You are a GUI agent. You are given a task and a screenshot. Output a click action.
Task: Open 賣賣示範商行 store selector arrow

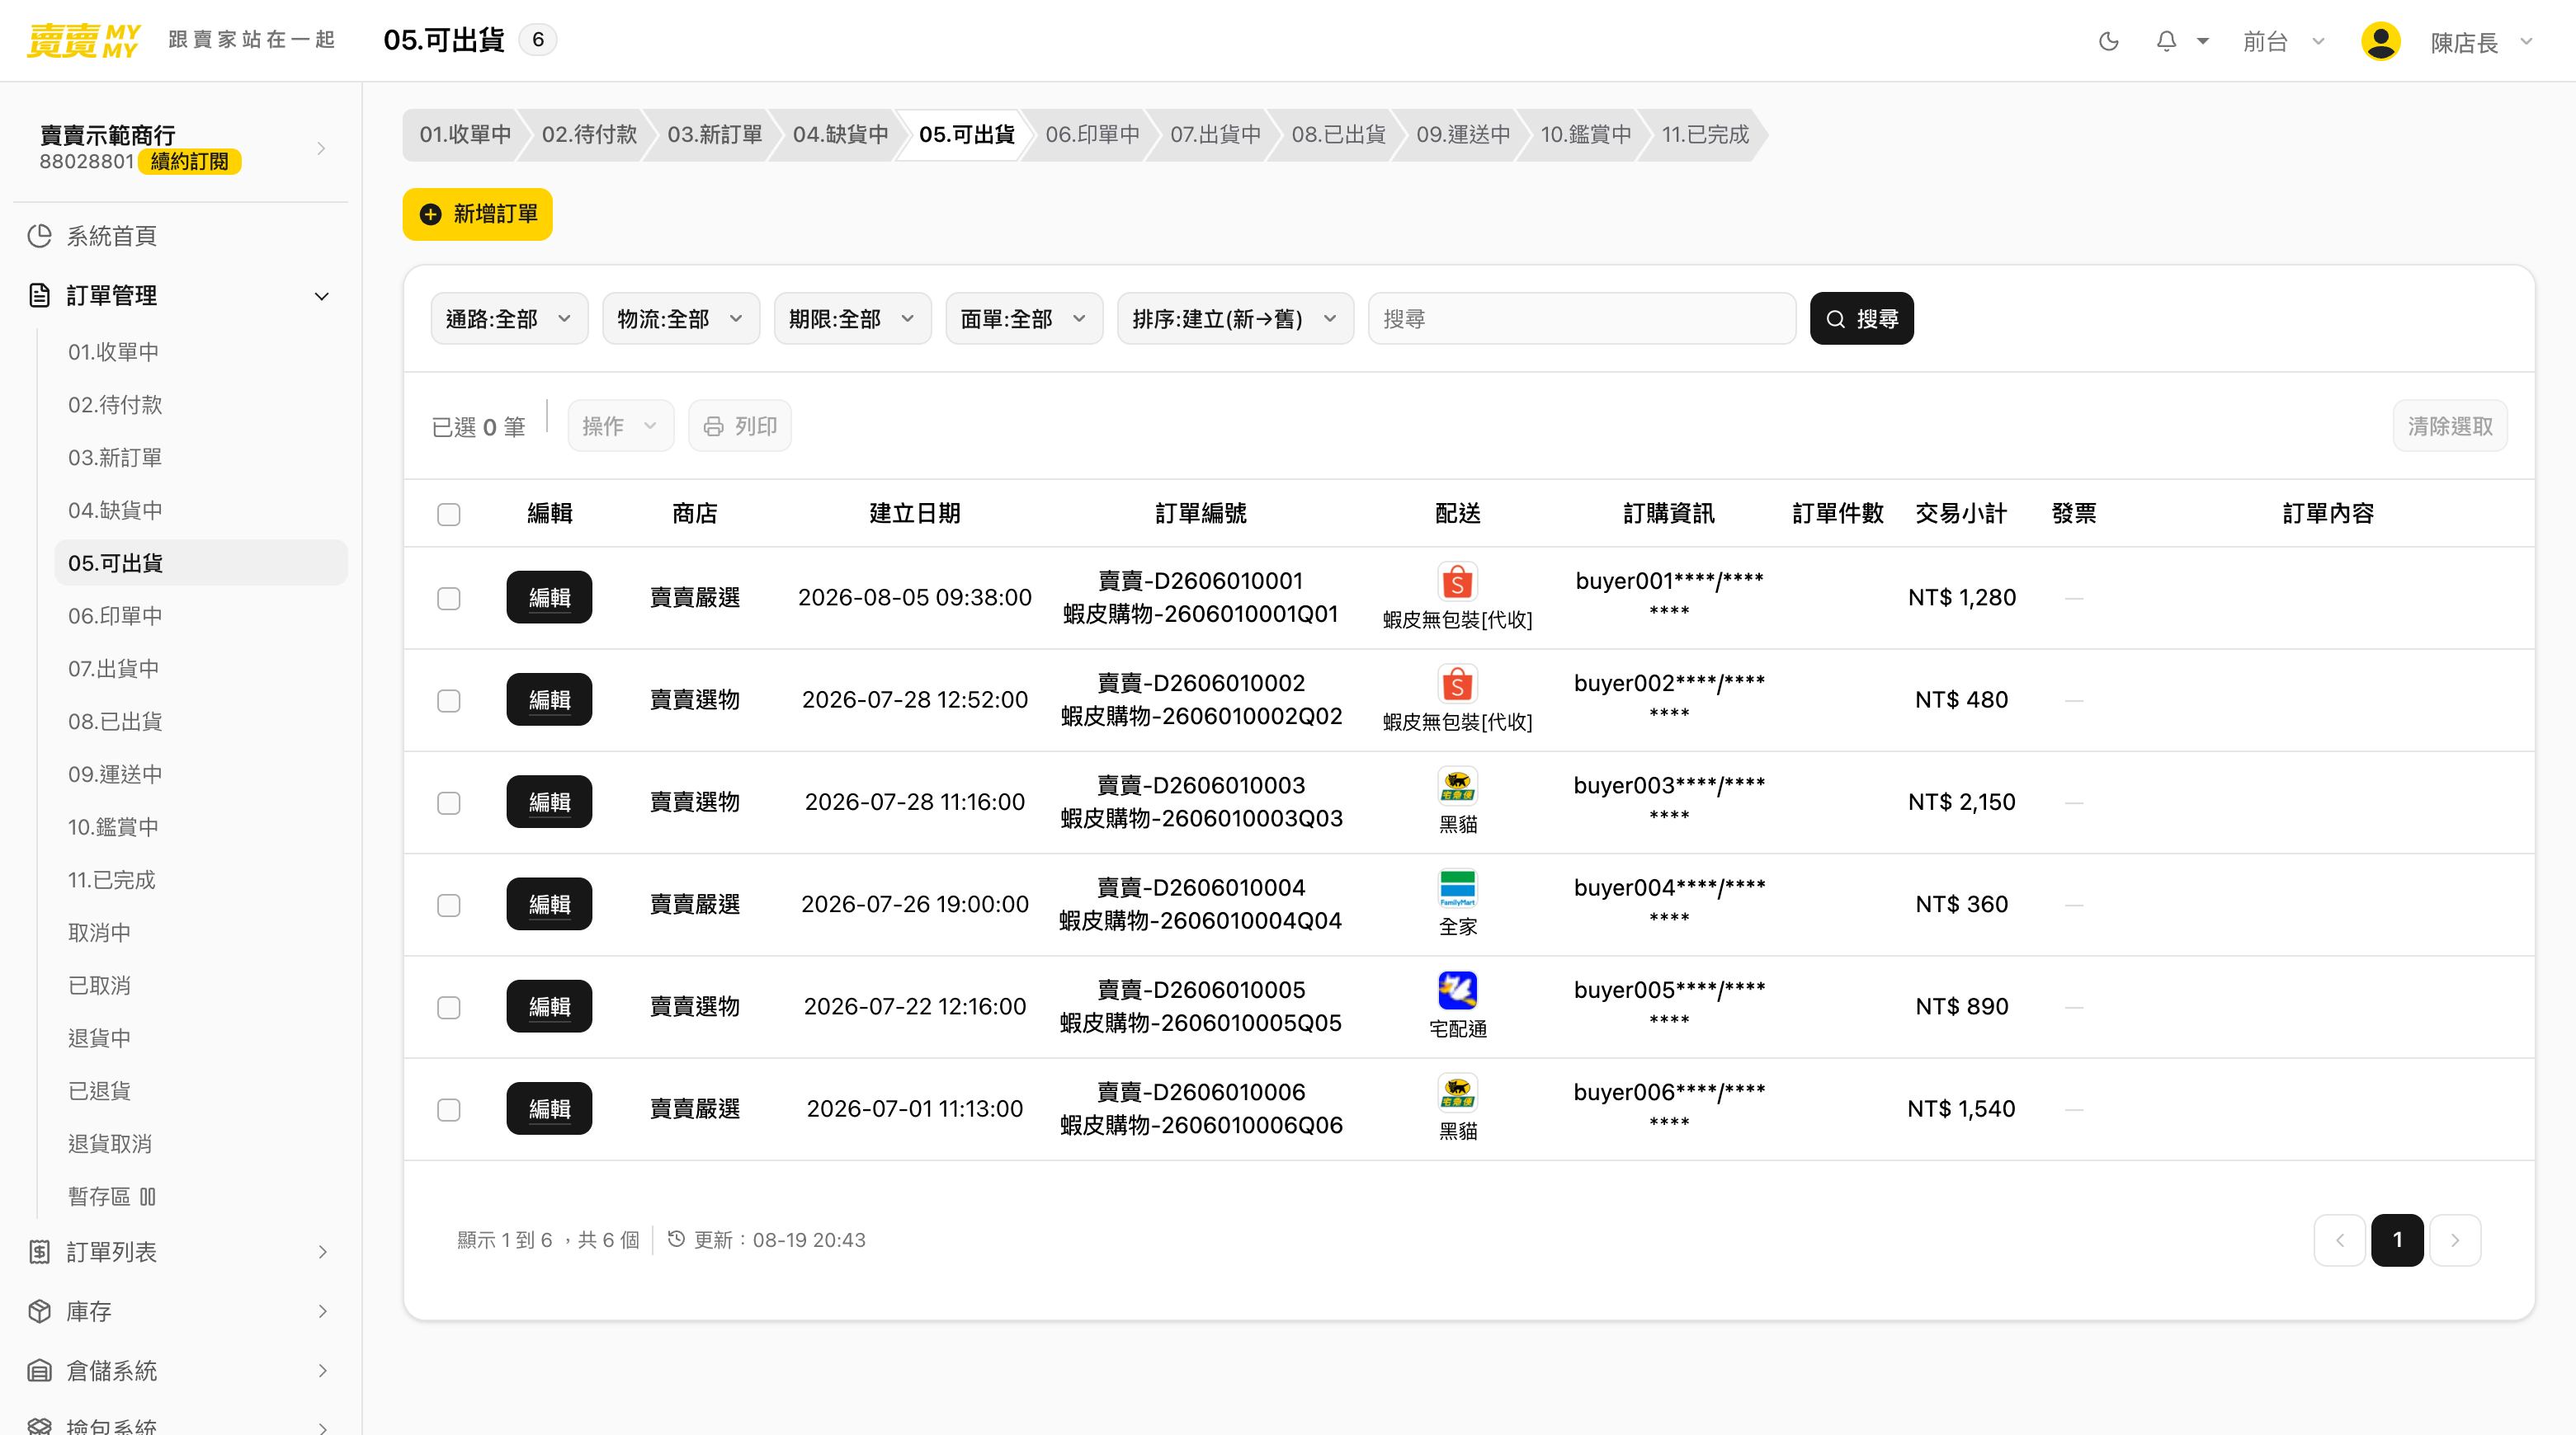pyautogui.click(x=321, y=149)
